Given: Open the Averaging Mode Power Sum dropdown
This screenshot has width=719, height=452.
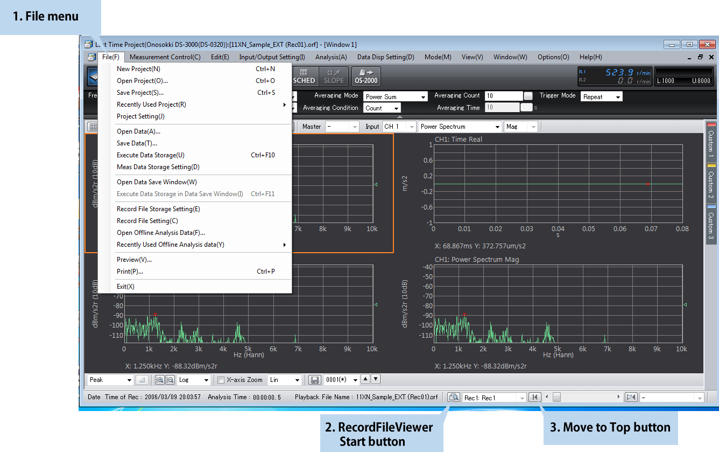Looking at the screenshot, I should click(396, 97).
